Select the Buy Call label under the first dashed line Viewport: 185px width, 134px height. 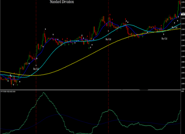click(x=36, y=69)
